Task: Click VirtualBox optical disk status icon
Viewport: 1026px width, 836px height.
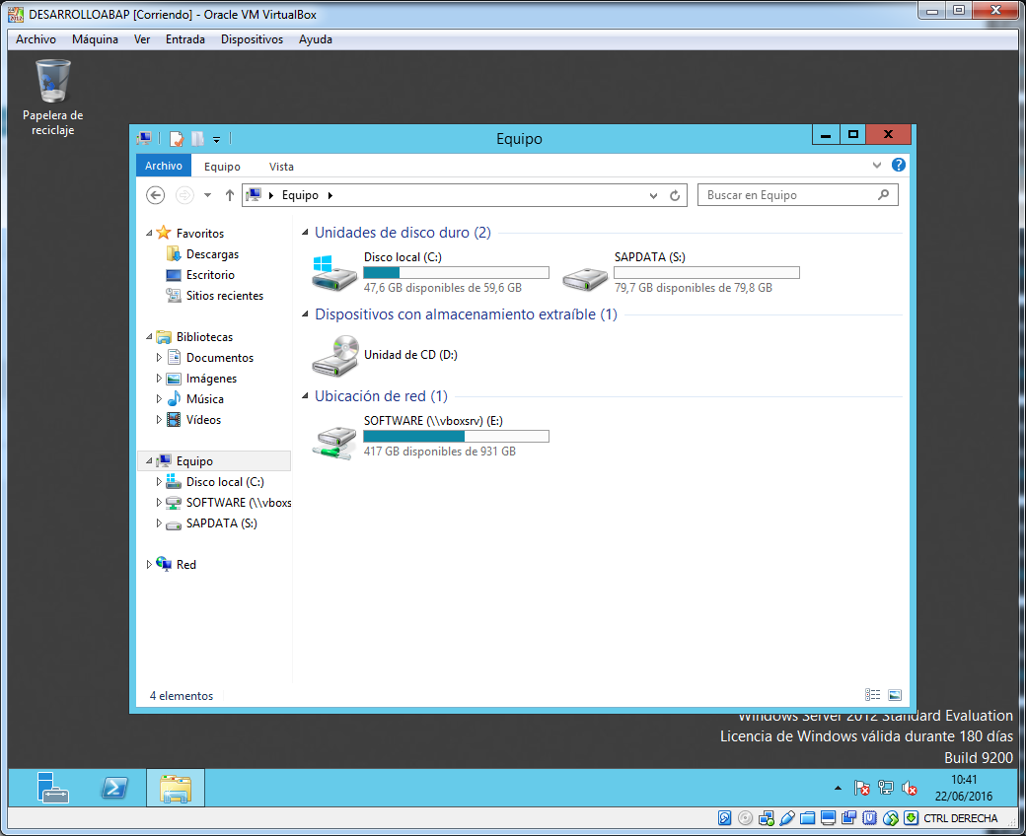Action: 745,818
